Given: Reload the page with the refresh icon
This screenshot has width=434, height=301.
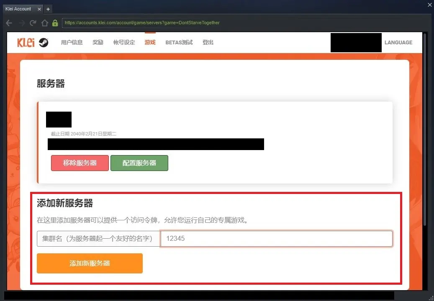Looking at the screenshot, I should coord(33,23).
